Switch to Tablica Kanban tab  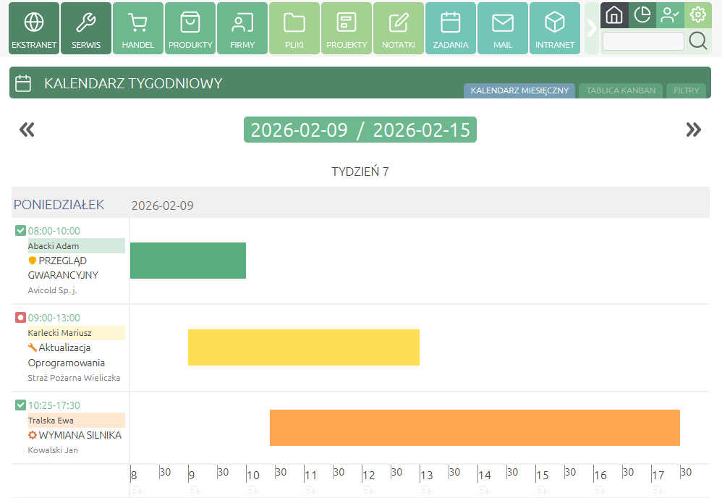[x=621, y=90]
